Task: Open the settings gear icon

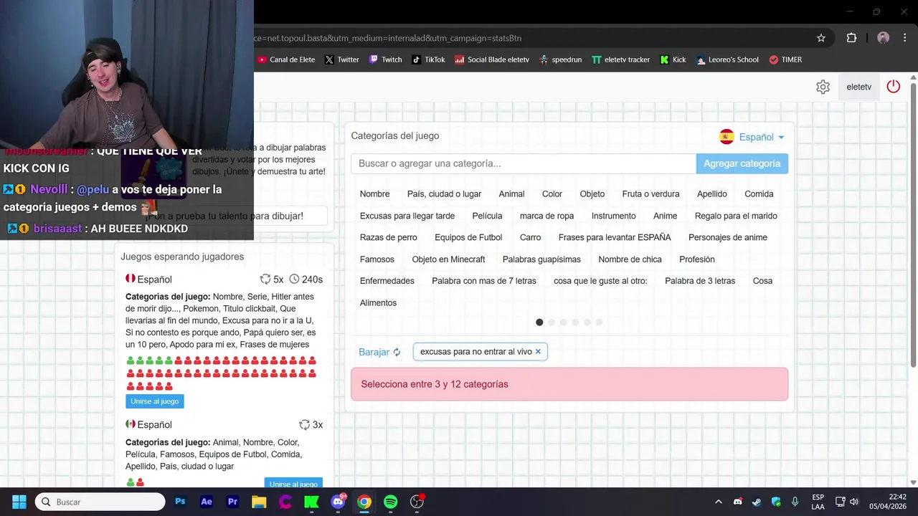Action: [823, 87]
